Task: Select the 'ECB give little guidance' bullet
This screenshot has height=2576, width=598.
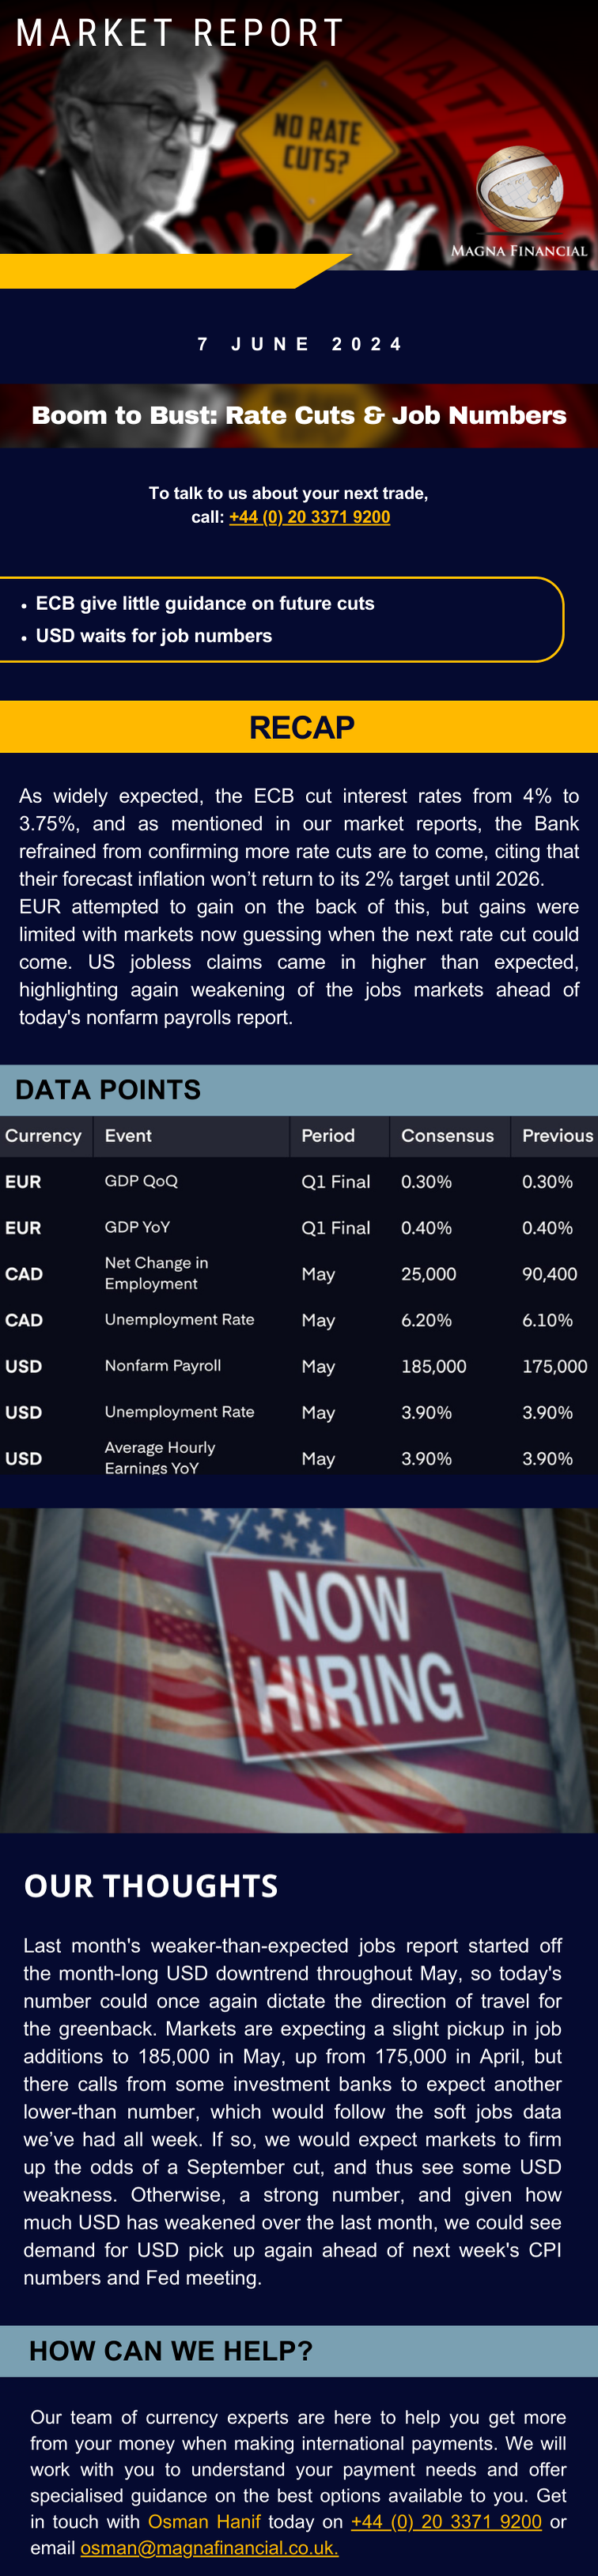Action: (205, 604)
